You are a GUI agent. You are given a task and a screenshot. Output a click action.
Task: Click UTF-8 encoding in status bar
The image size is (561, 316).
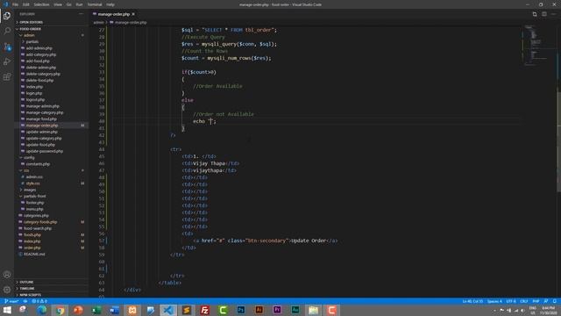point(511,301)
